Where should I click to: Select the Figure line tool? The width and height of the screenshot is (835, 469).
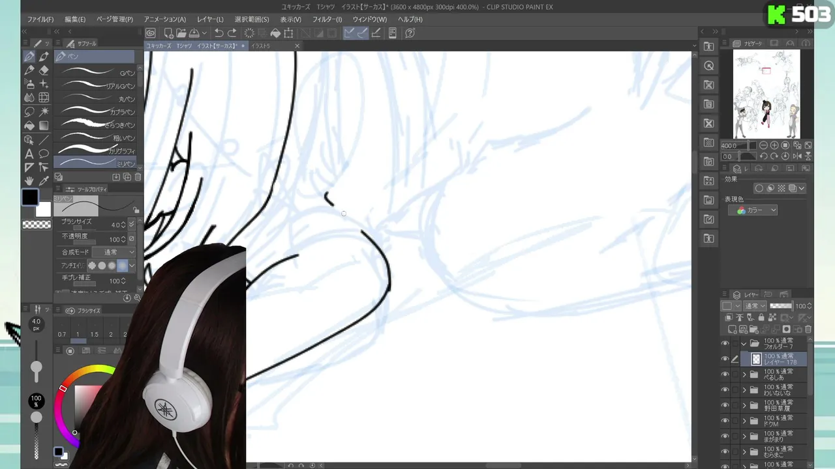point(44,139)
